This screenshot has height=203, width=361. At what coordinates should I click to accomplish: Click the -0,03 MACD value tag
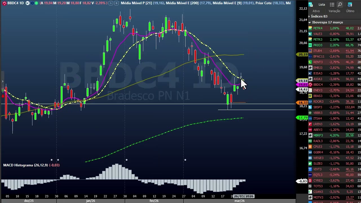point(302,181)
